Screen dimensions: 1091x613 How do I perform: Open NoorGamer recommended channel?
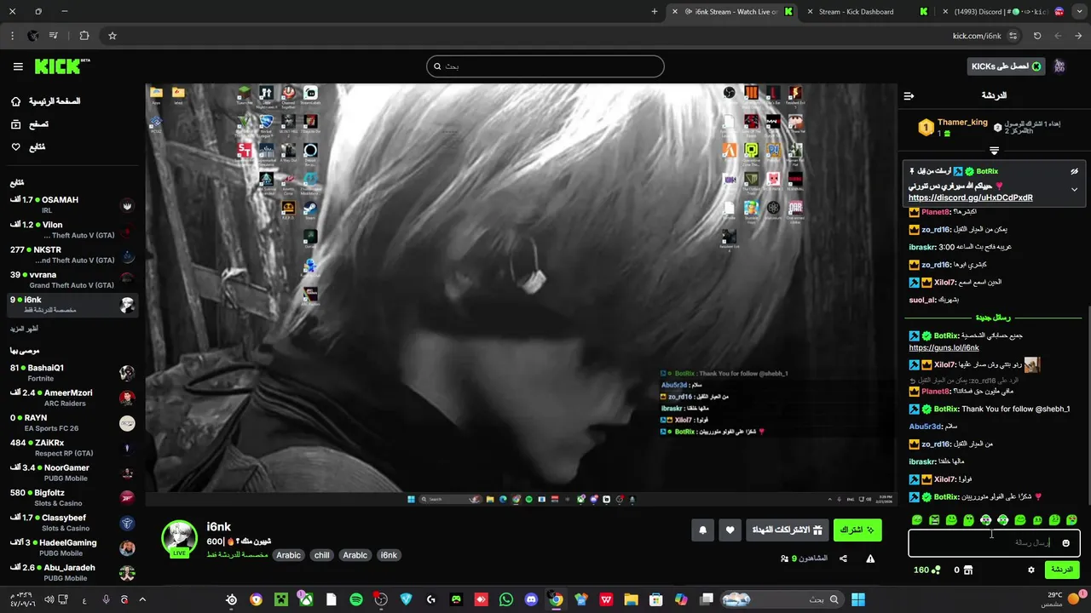pyautogui.click(x=72, y=473)
